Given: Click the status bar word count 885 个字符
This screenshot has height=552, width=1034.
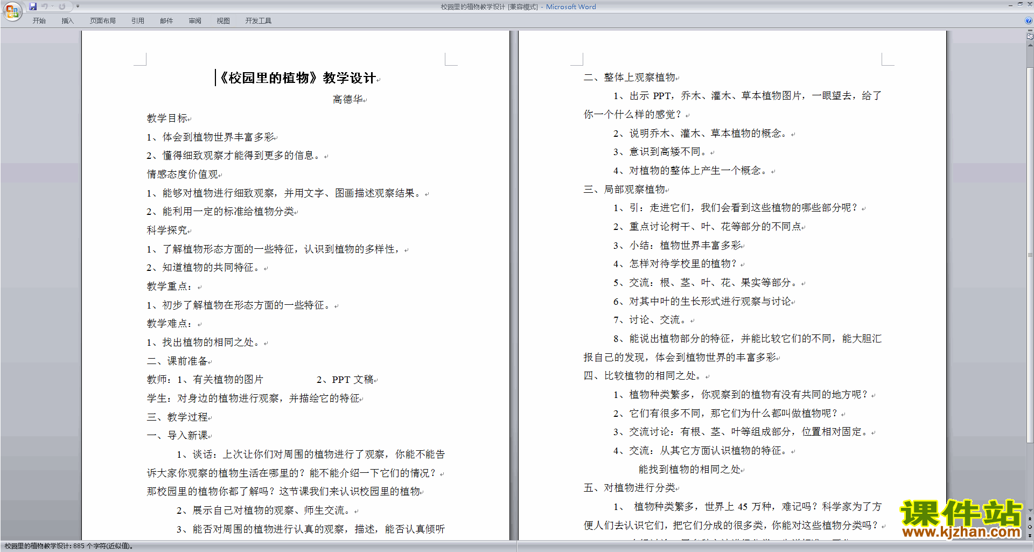Looking at the screenshot, I should (102, 546).
